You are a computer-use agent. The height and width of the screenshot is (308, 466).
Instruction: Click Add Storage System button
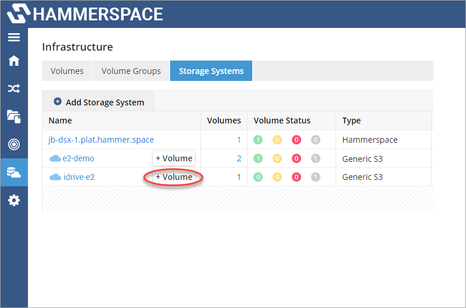tap(98, 102)
